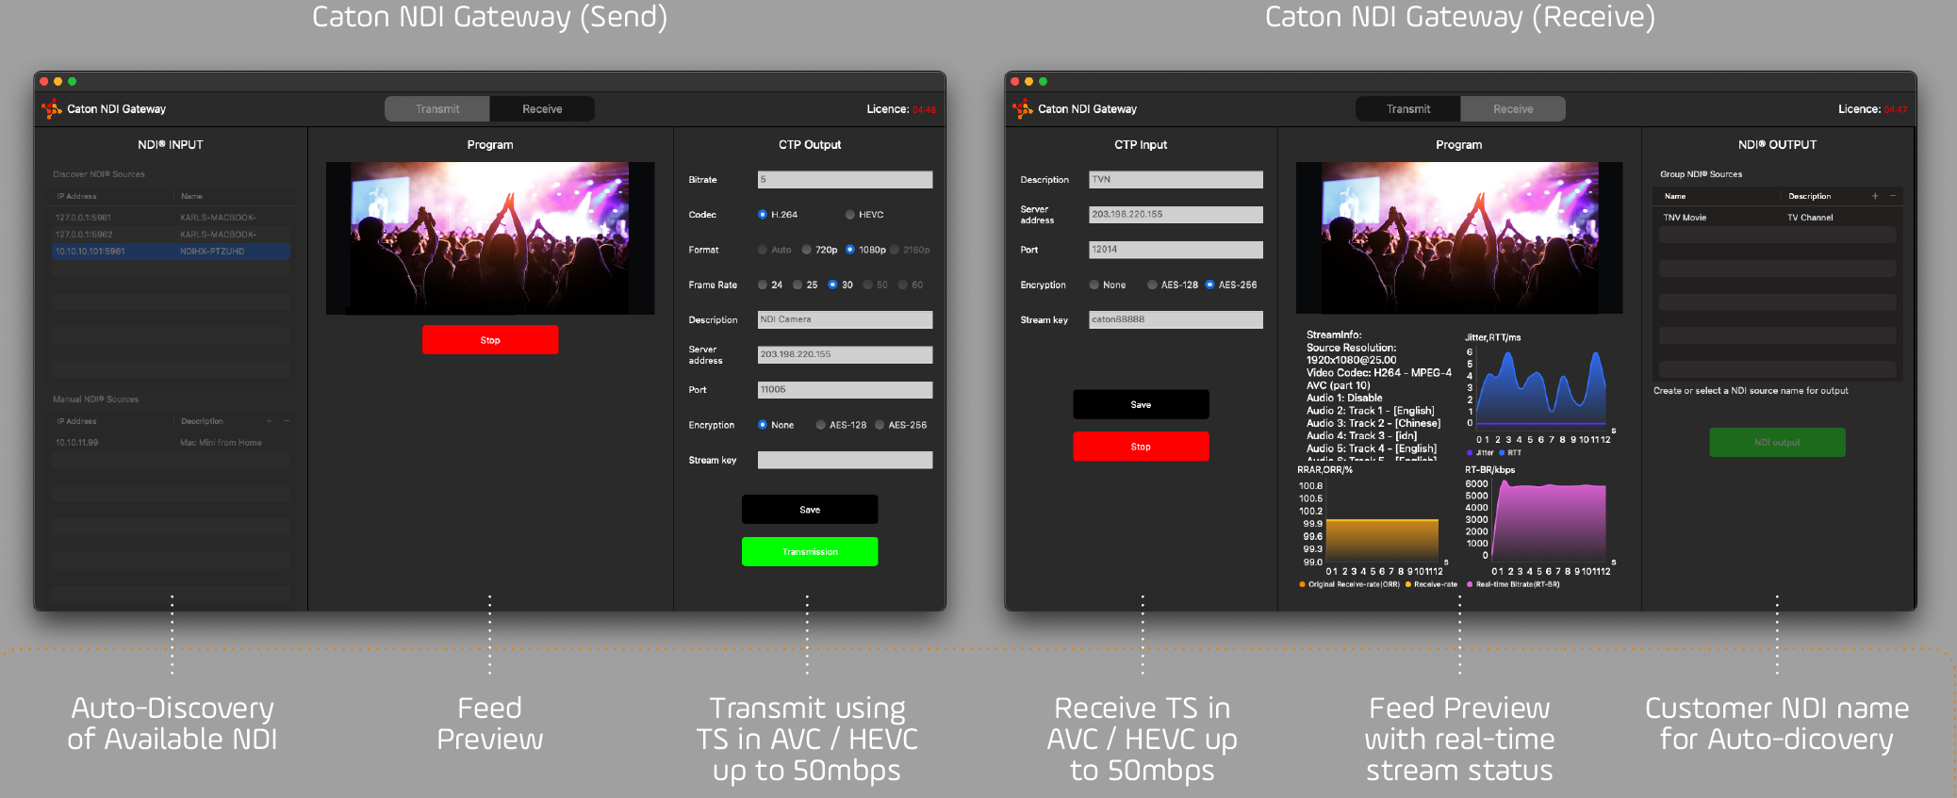This screenshot has width=1957, height=798.
Task: Click the Name column header in Group NDI Sources
Action: 1675,196
